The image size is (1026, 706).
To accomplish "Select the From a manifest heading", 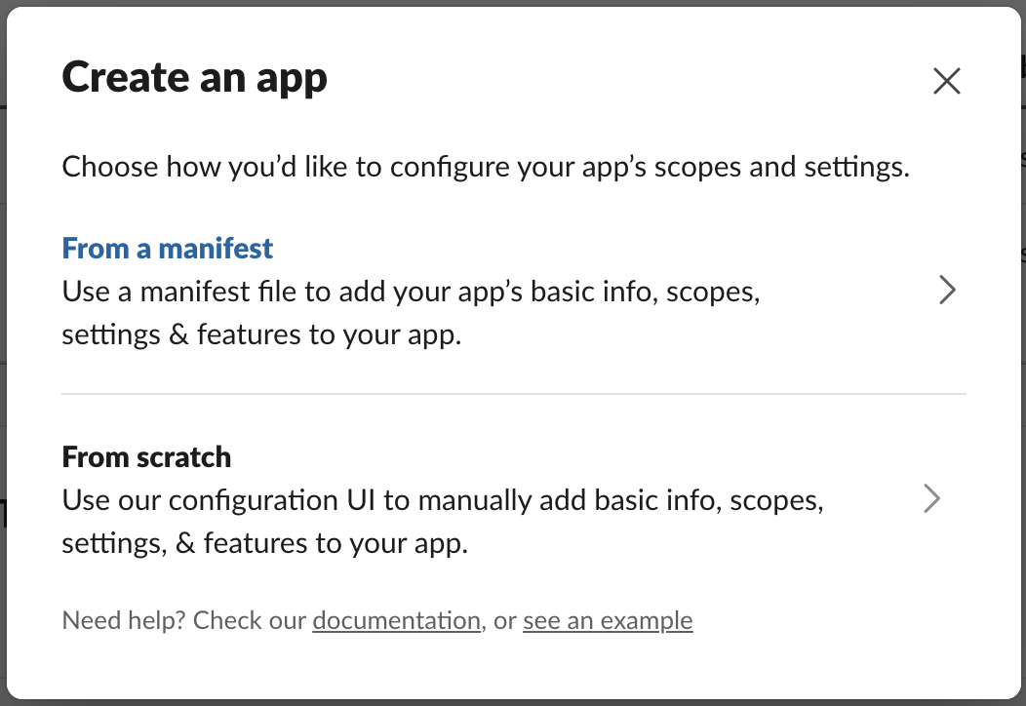I will (168, 248).
